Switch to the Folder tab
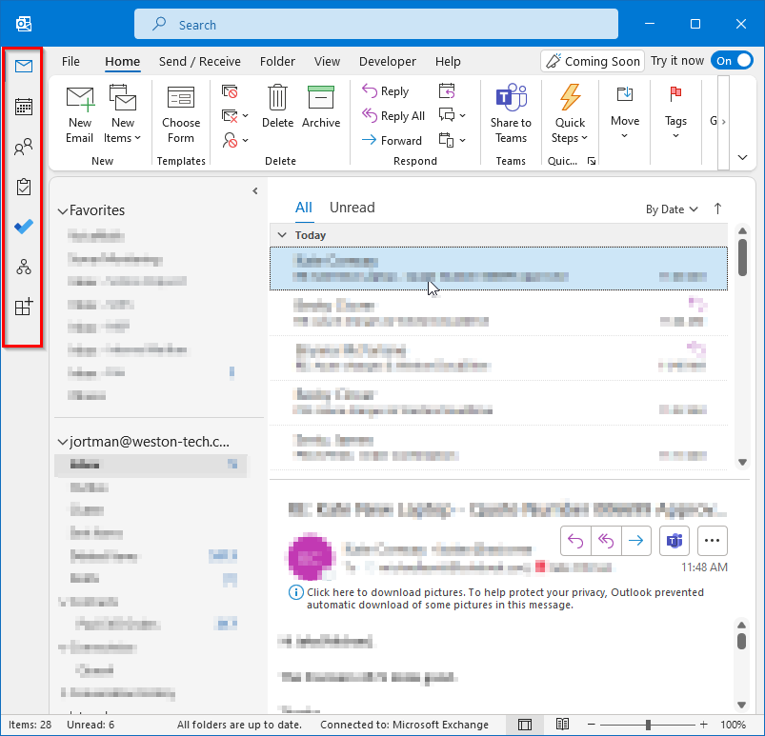 coord(277,62)
